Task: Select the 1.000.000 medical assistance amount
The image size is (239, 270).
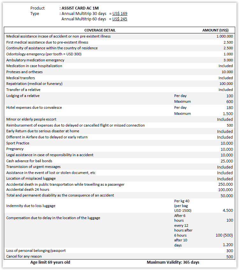Action: pyautogui.click(x=225, y=36)
